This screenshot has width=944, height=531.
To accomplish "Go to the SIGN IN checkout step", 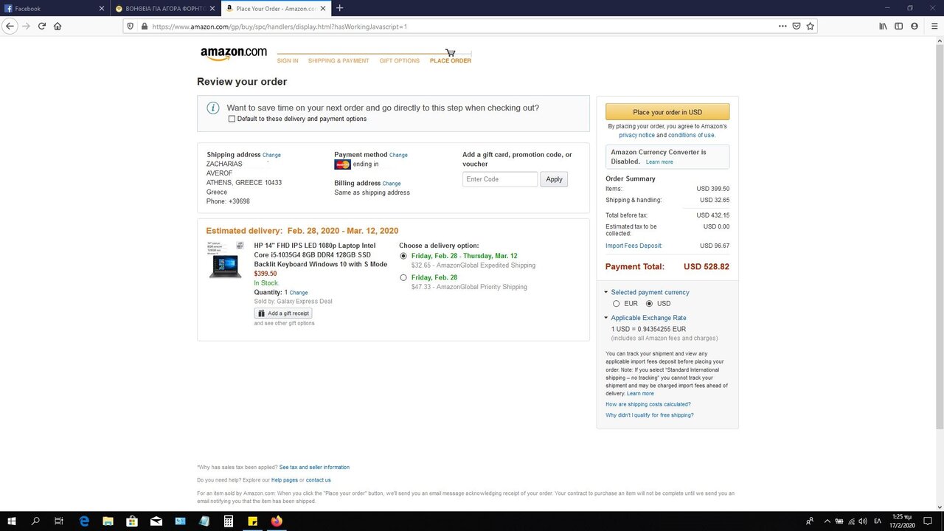I will [288, 60].
